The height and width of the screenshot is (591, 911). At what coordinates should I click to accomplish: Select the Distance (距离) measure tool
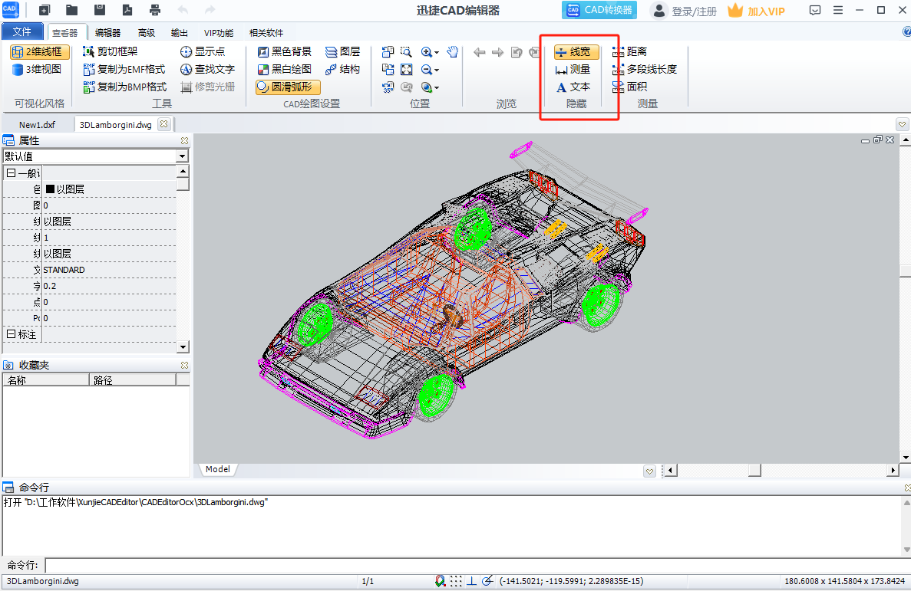click(x=629, y=52)
